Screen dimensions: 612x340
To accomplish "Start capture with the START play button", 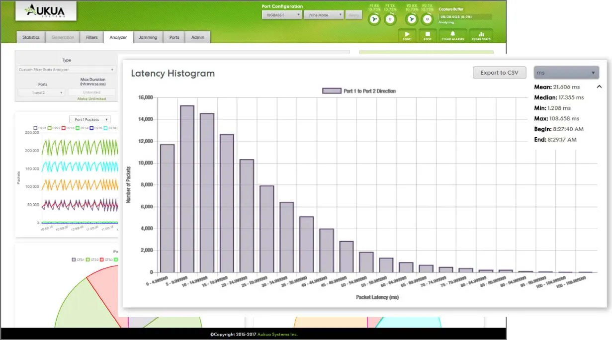I will (x=407, y=35).
